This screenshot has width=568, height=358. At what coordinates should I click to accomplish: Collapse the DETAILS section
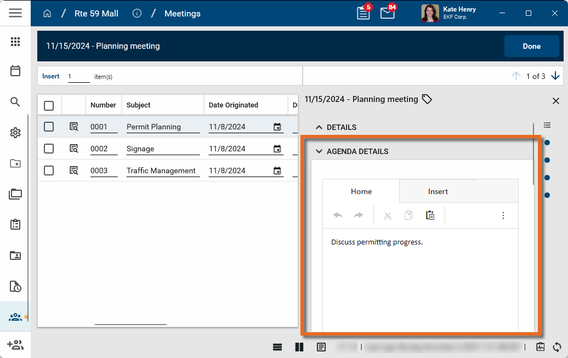pos(319,127)
